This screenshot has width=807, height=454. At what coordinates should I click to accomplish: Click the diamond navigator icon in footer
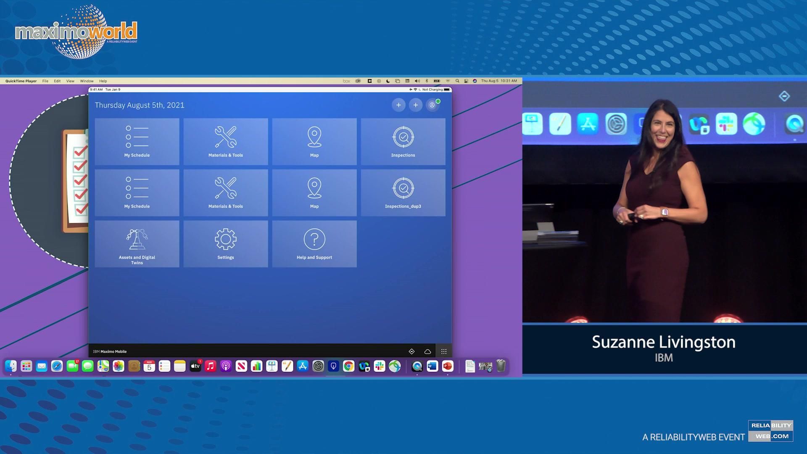click(411, 351)
